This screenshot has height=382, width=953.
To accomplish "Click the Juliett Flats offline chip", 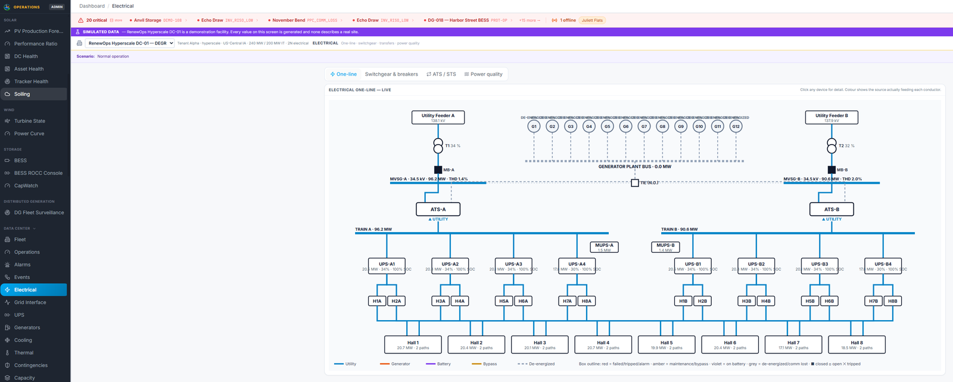I will tap(593, 20).
